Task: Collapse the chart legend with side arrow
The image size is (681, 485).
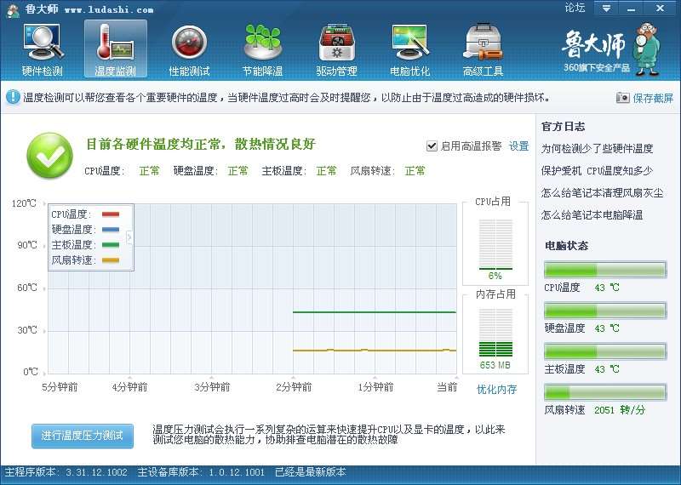Action: (129, 237)
